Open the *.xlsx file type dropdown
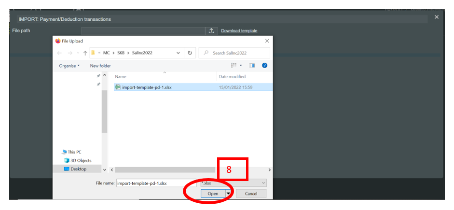This screenshot has height=210, width=454. [234, 183]
